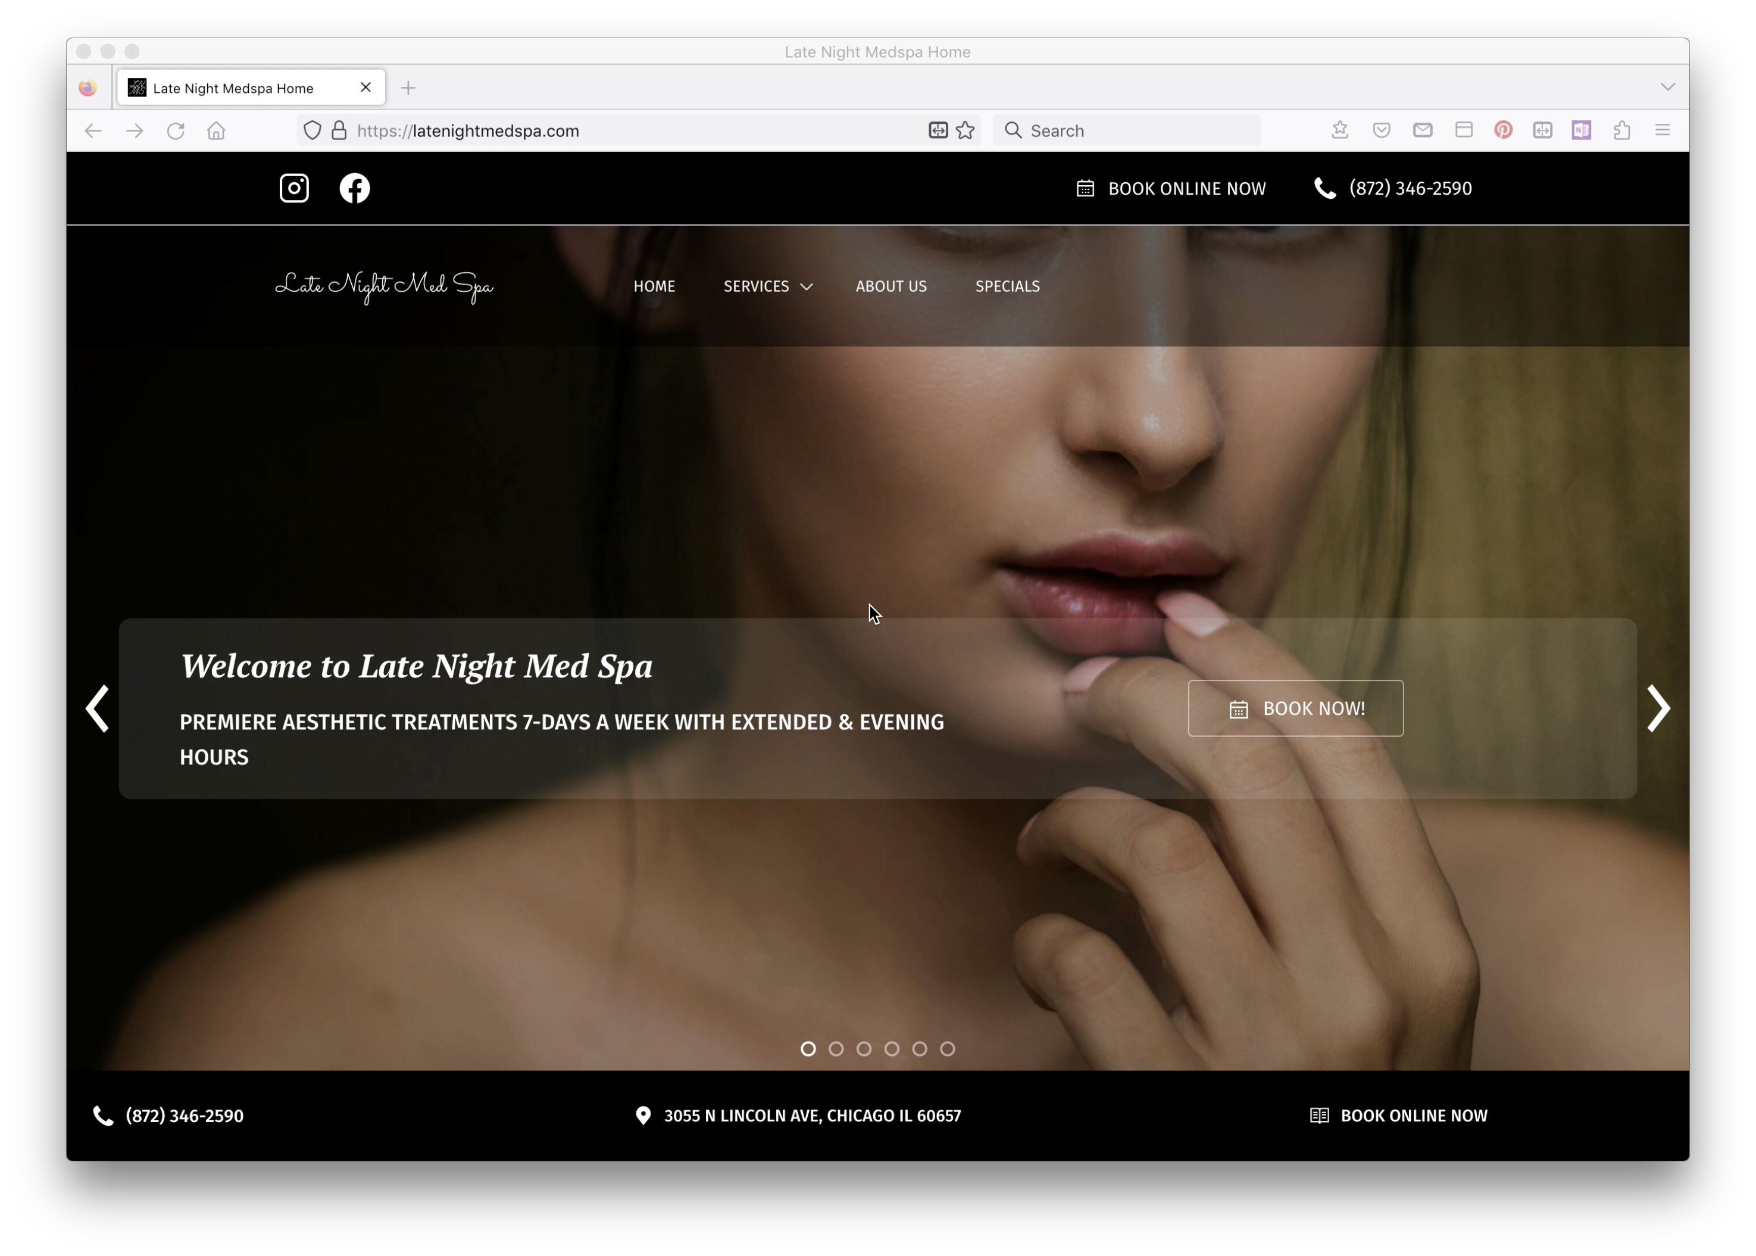Viewport: 1756px width, 1256px height.
Task: Go to the Home nav item
Action: point(654,286)
